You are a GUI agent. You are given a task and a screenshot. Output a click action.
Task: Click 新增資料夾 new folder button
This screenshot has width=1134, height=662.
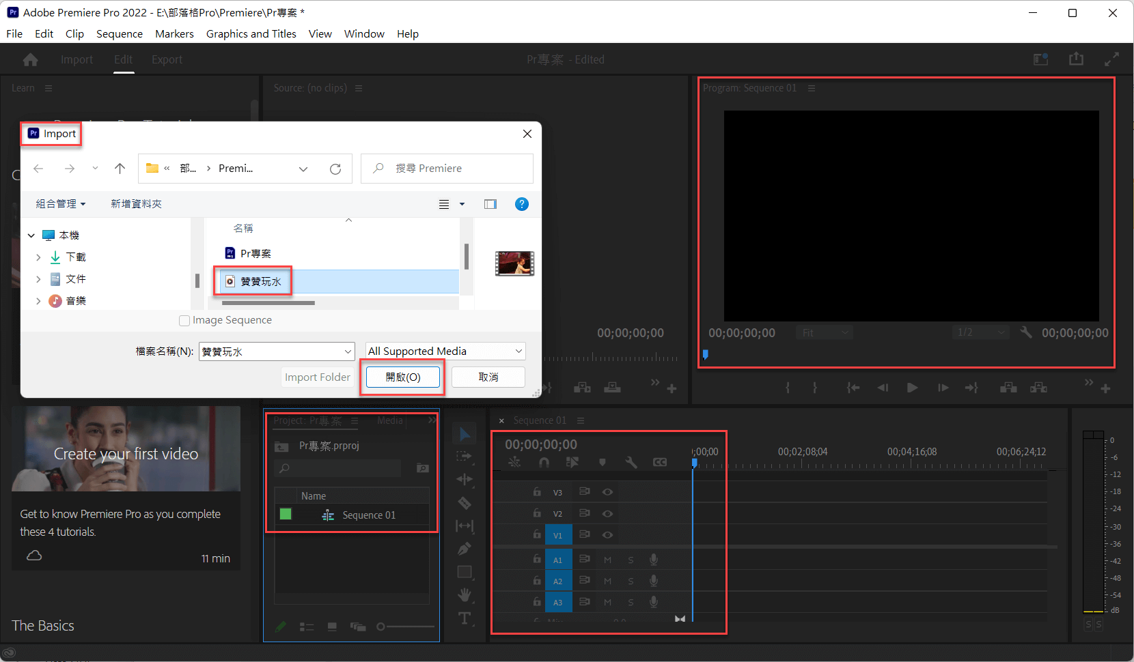point(136,204)
